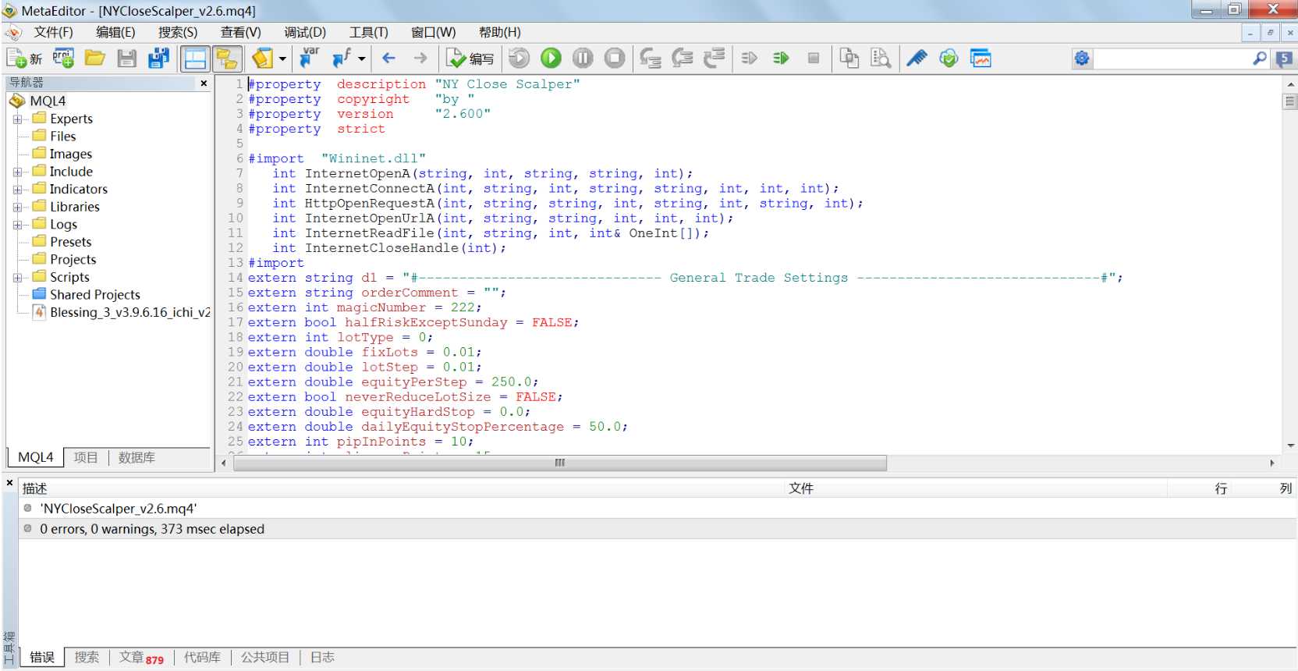The image size is (1298, 671).
Task: Click the blue code styler comb icon
Action: click(917, 59)
